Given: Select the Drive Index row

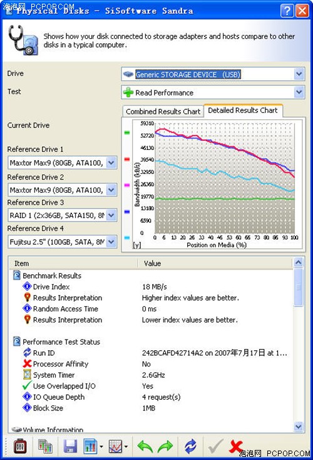Looking at the screenshot, I should (151, 286).
